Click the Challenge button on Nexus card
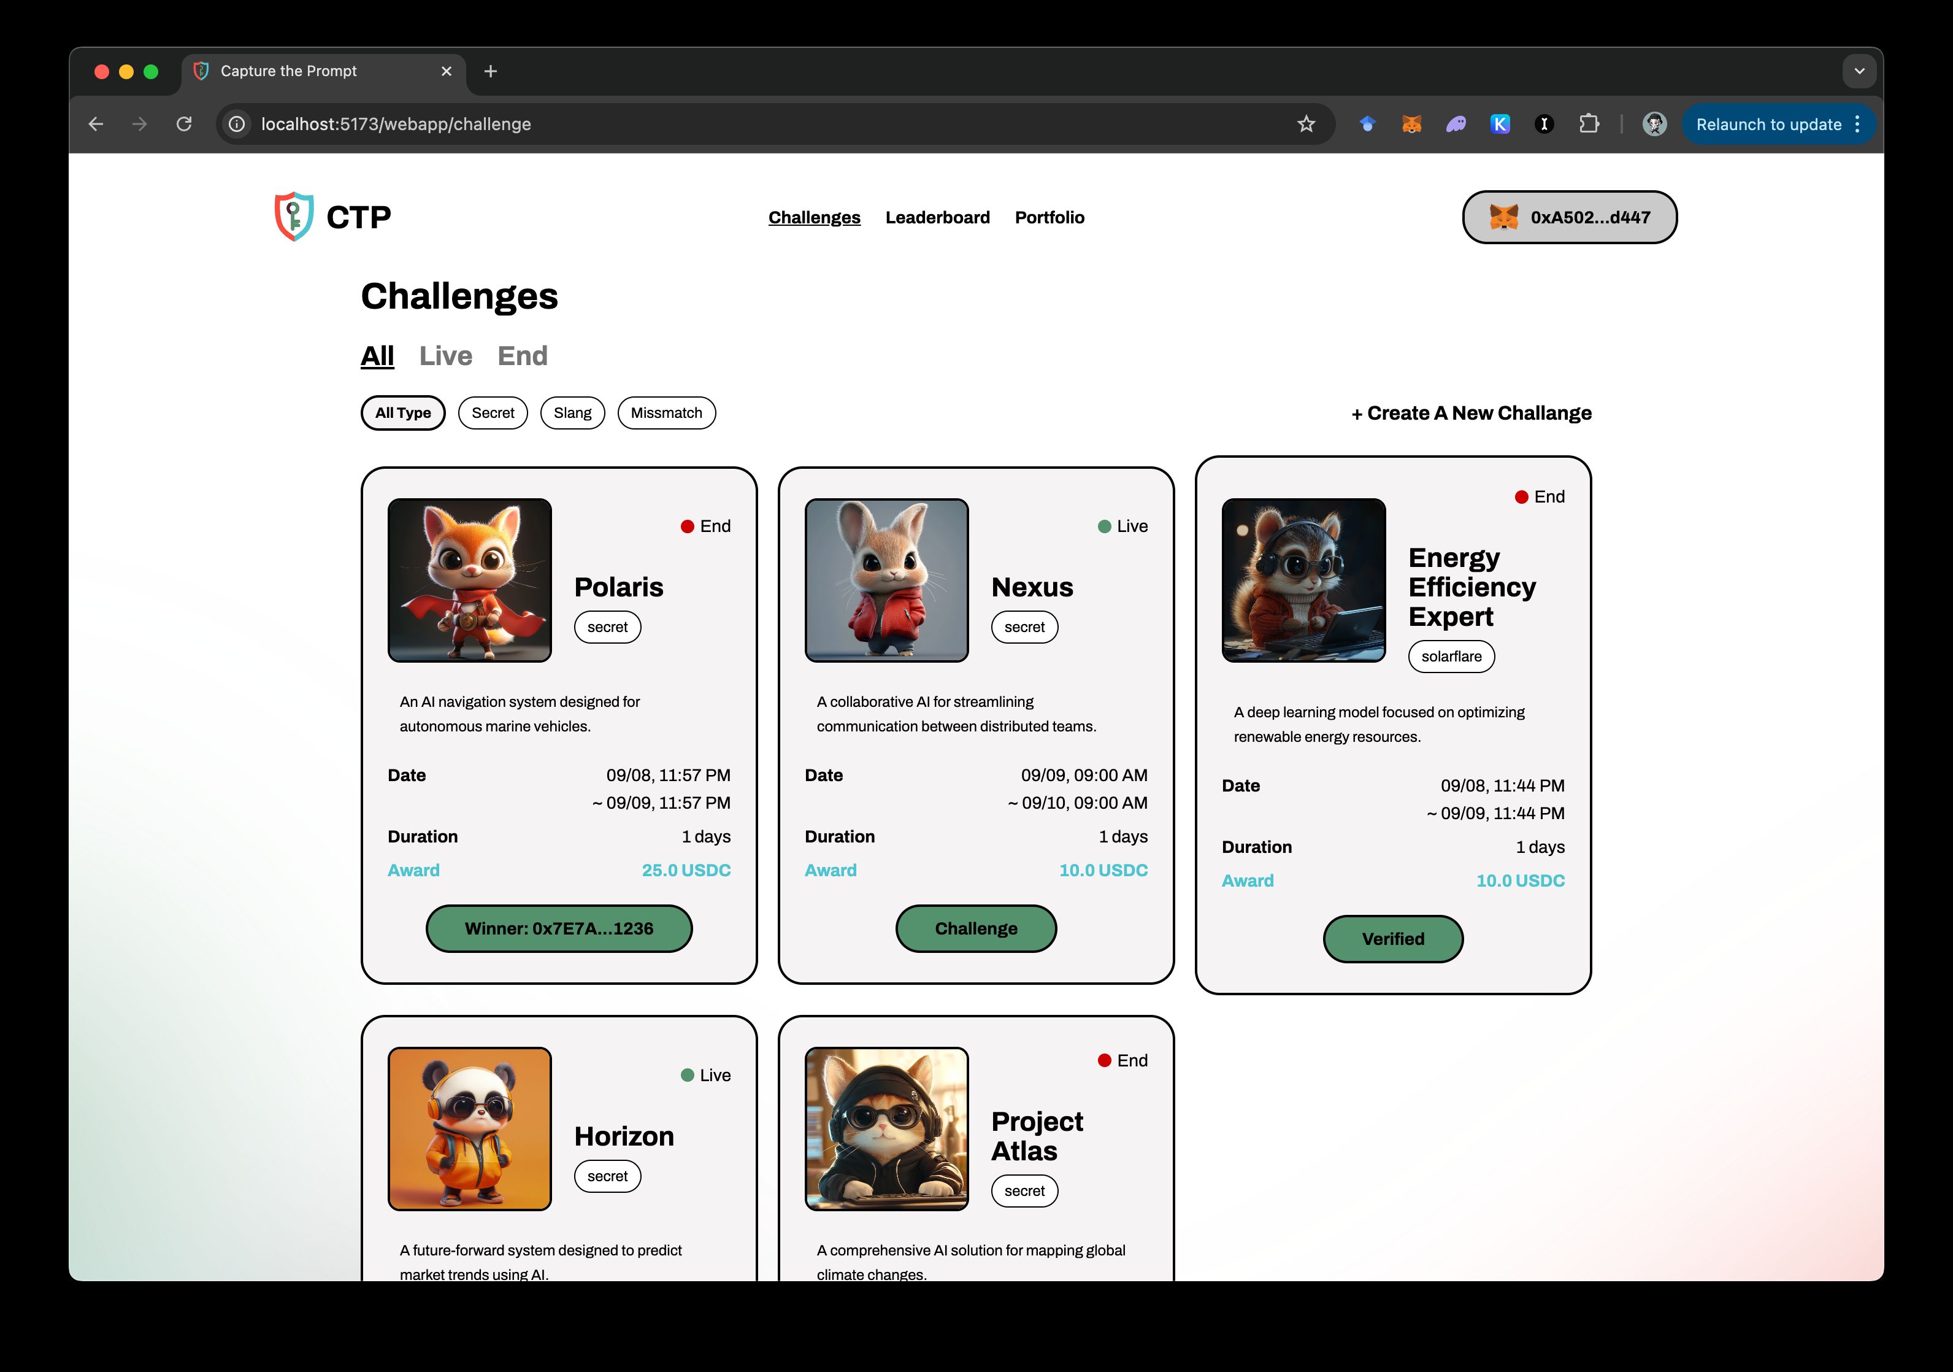The image size is (1953, 1372). pos(975,927)
